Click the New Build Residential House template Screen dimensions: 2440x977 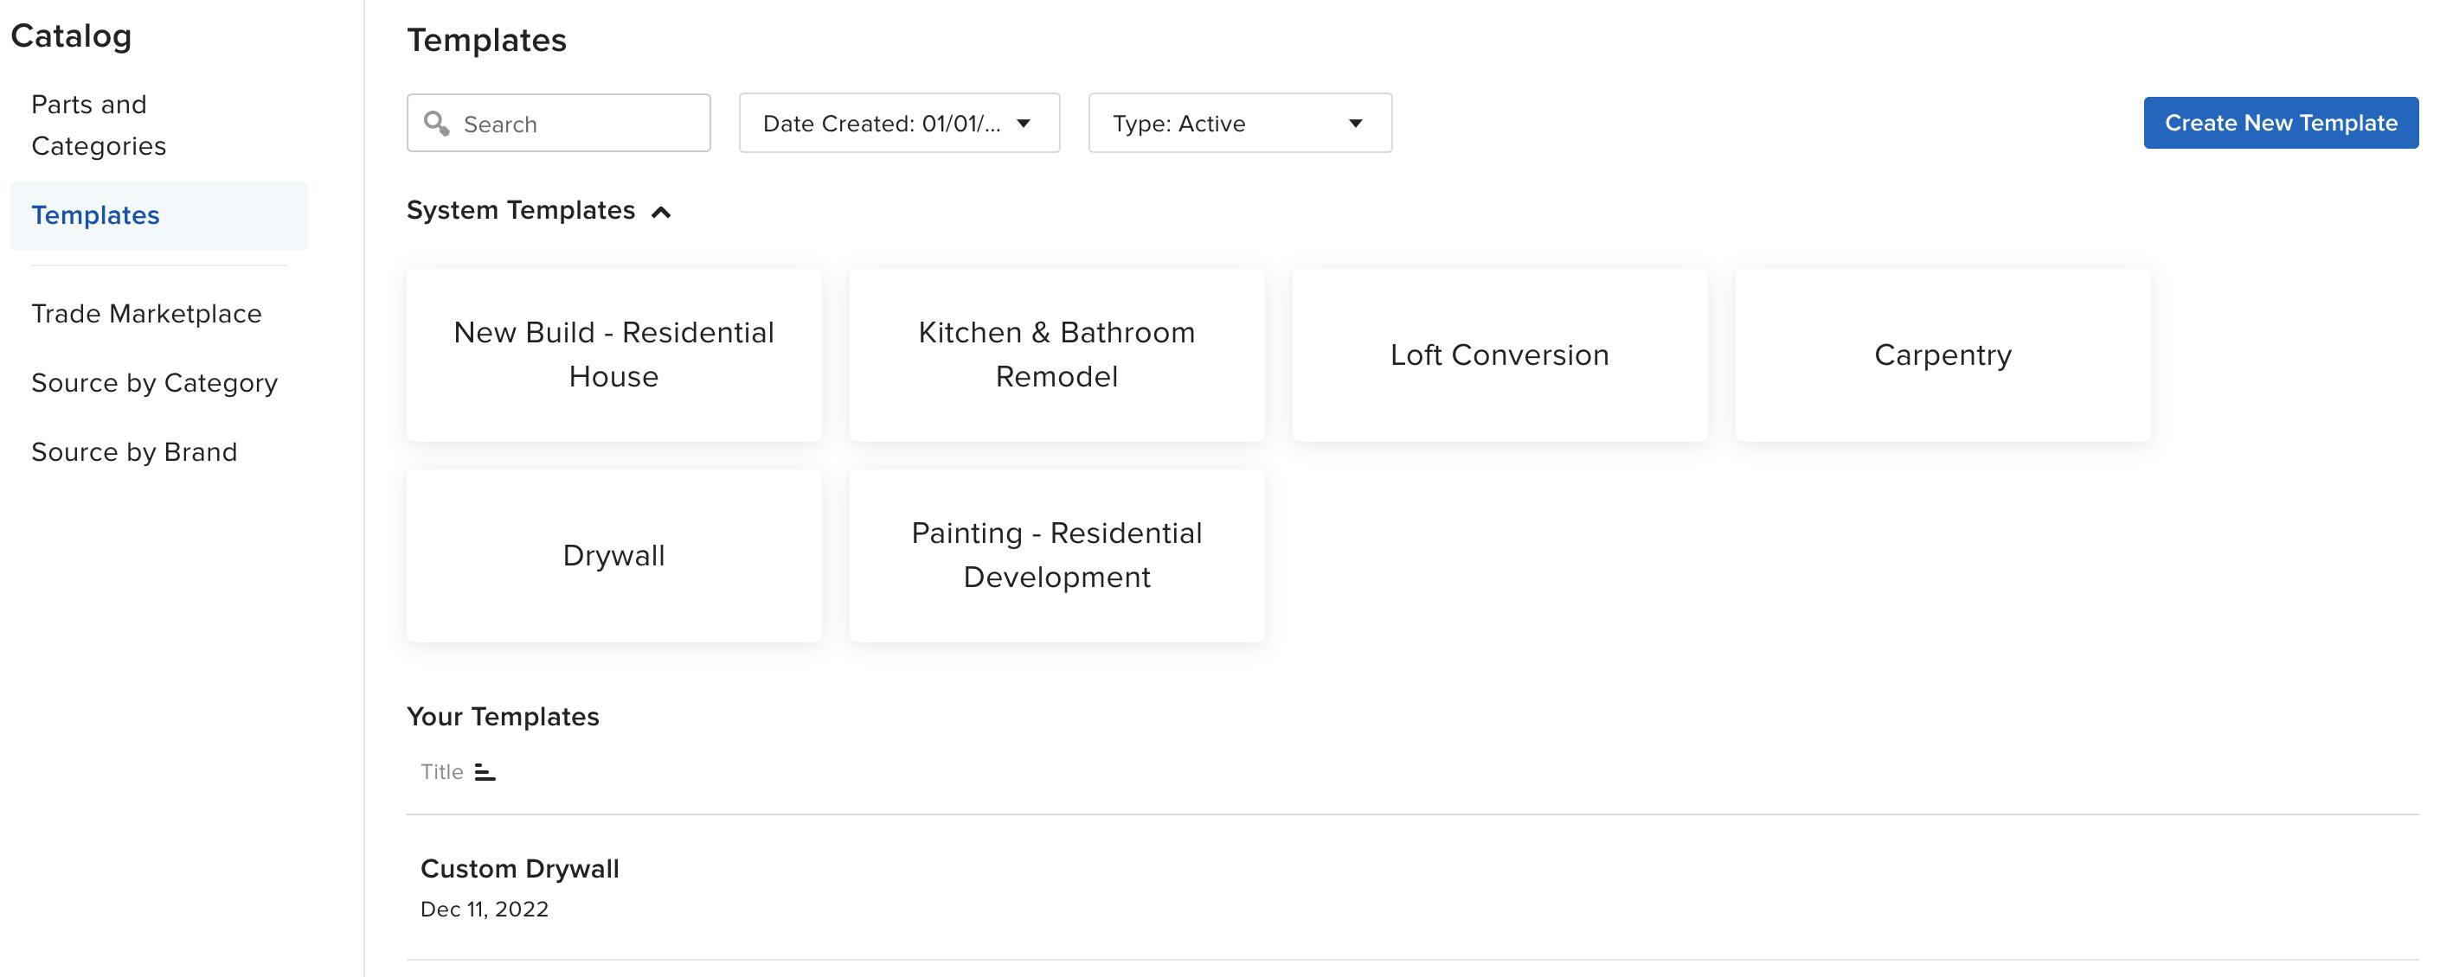click(613, 353)
